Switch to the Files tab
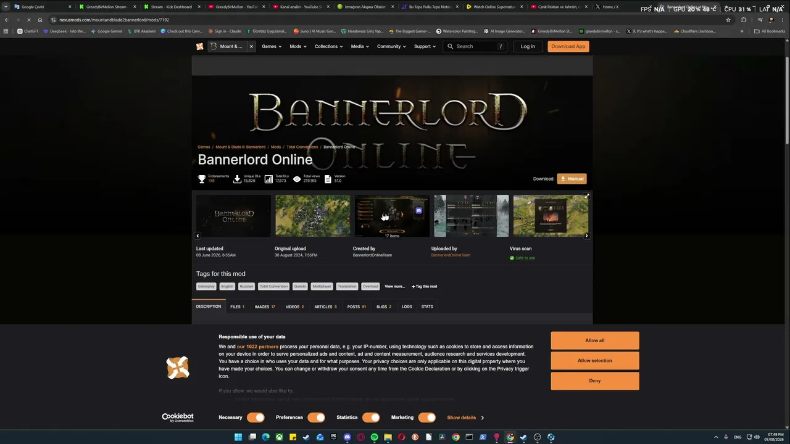790x444 pixels. 238,306
